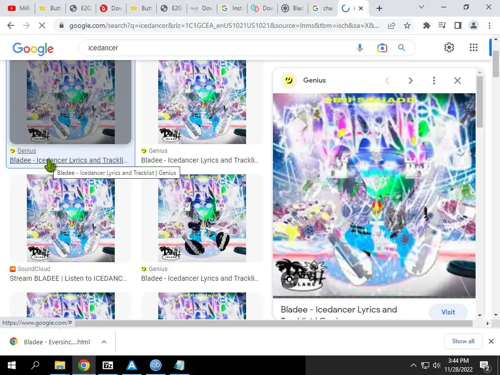This screenshot has height=375, width=500.
Task: Click the horizontal page scrollbar
Action: 273,323
